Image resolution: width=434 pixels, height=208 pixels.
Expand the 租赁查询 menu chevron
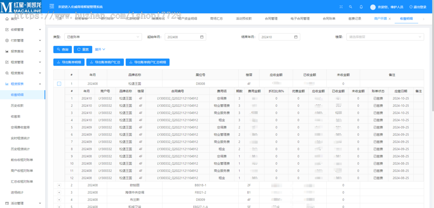tap(40, 73)
